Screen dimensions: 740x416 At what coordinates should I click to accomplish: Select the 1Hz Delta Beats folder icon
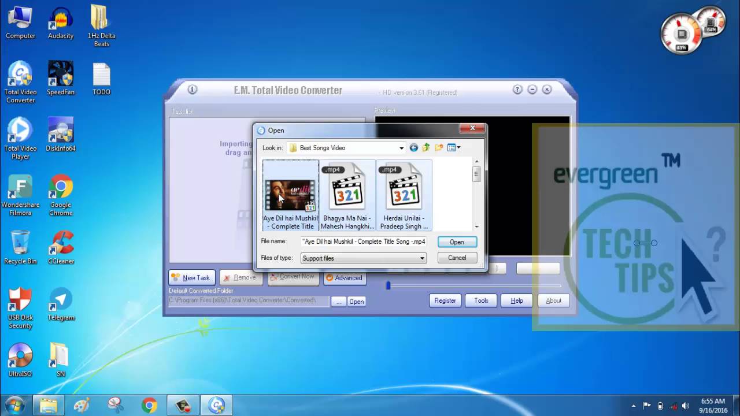(x=102, y=26)
